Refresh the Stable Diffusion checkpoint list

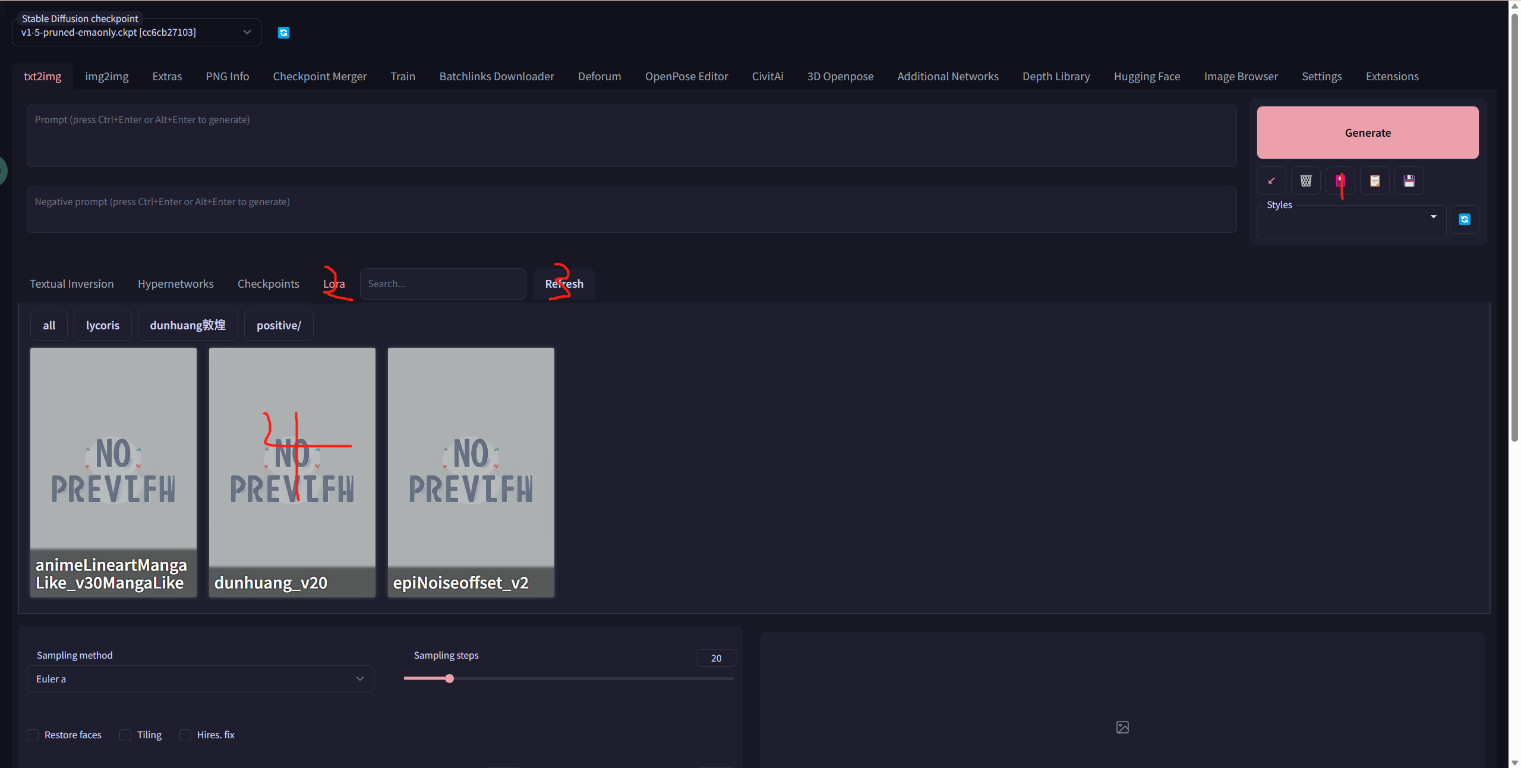click(x=283, y=33)
